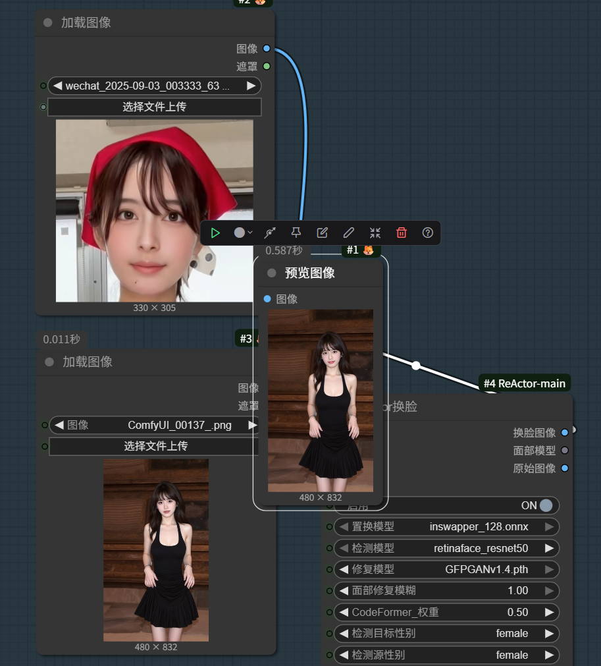Collapse the top 加载图像 node via its dot

point(47,22)
